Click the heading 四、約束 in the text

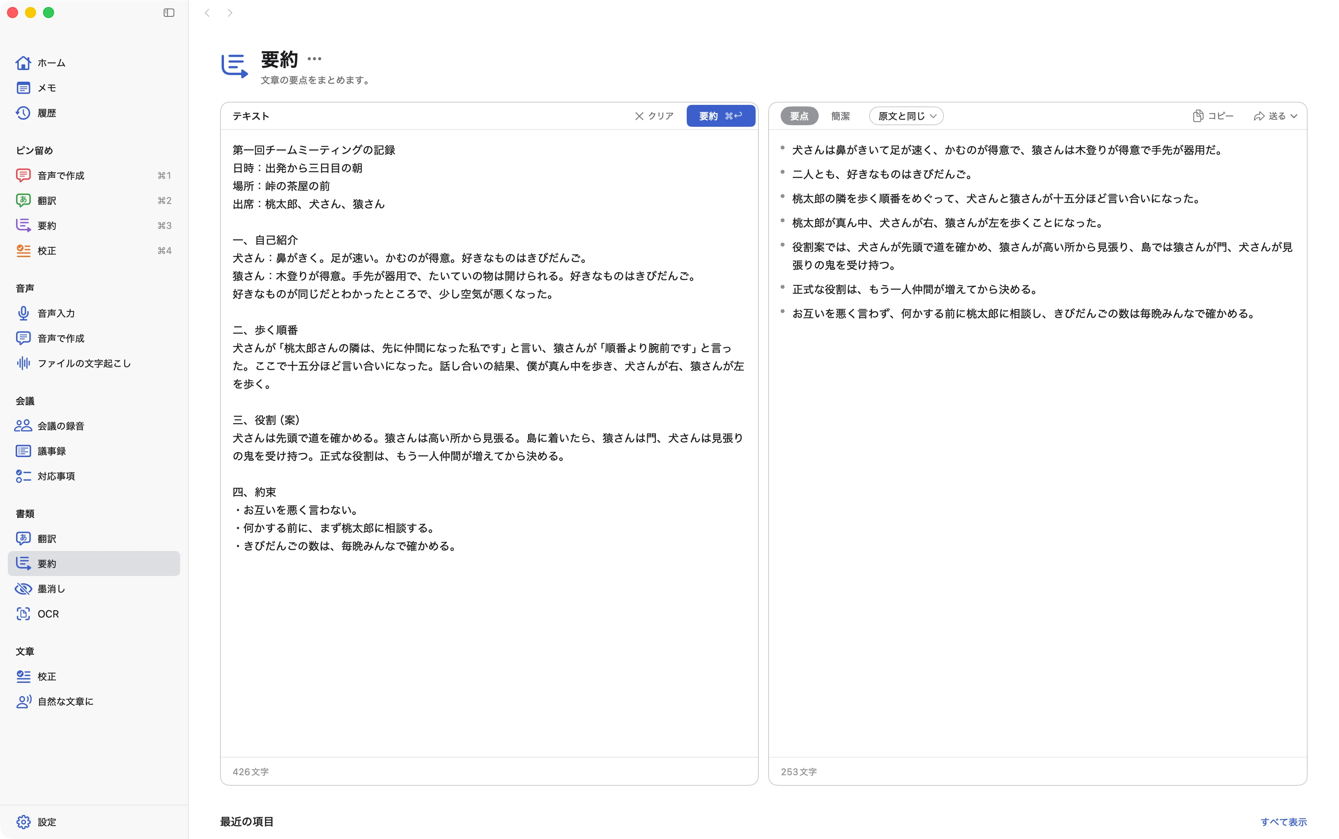click(x=254, y=492)
